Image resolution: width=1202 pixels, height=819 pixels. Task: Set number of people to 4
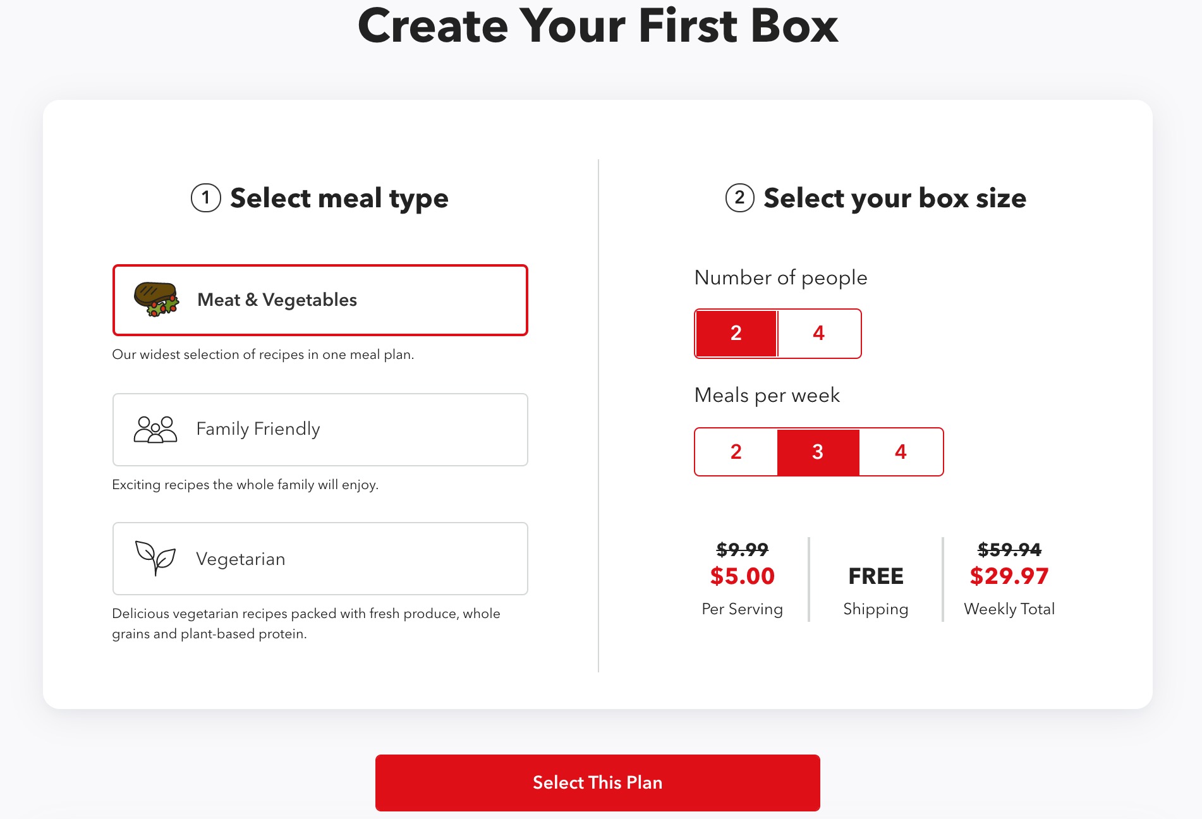click(819, 334)
